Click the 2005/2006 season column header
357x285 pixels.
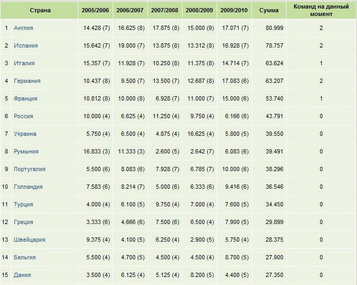(94, 10)
